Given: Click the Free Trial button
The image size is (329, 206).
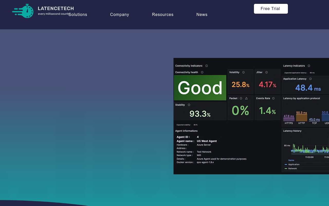Looking at the screenshot, I should pos(271,9).
